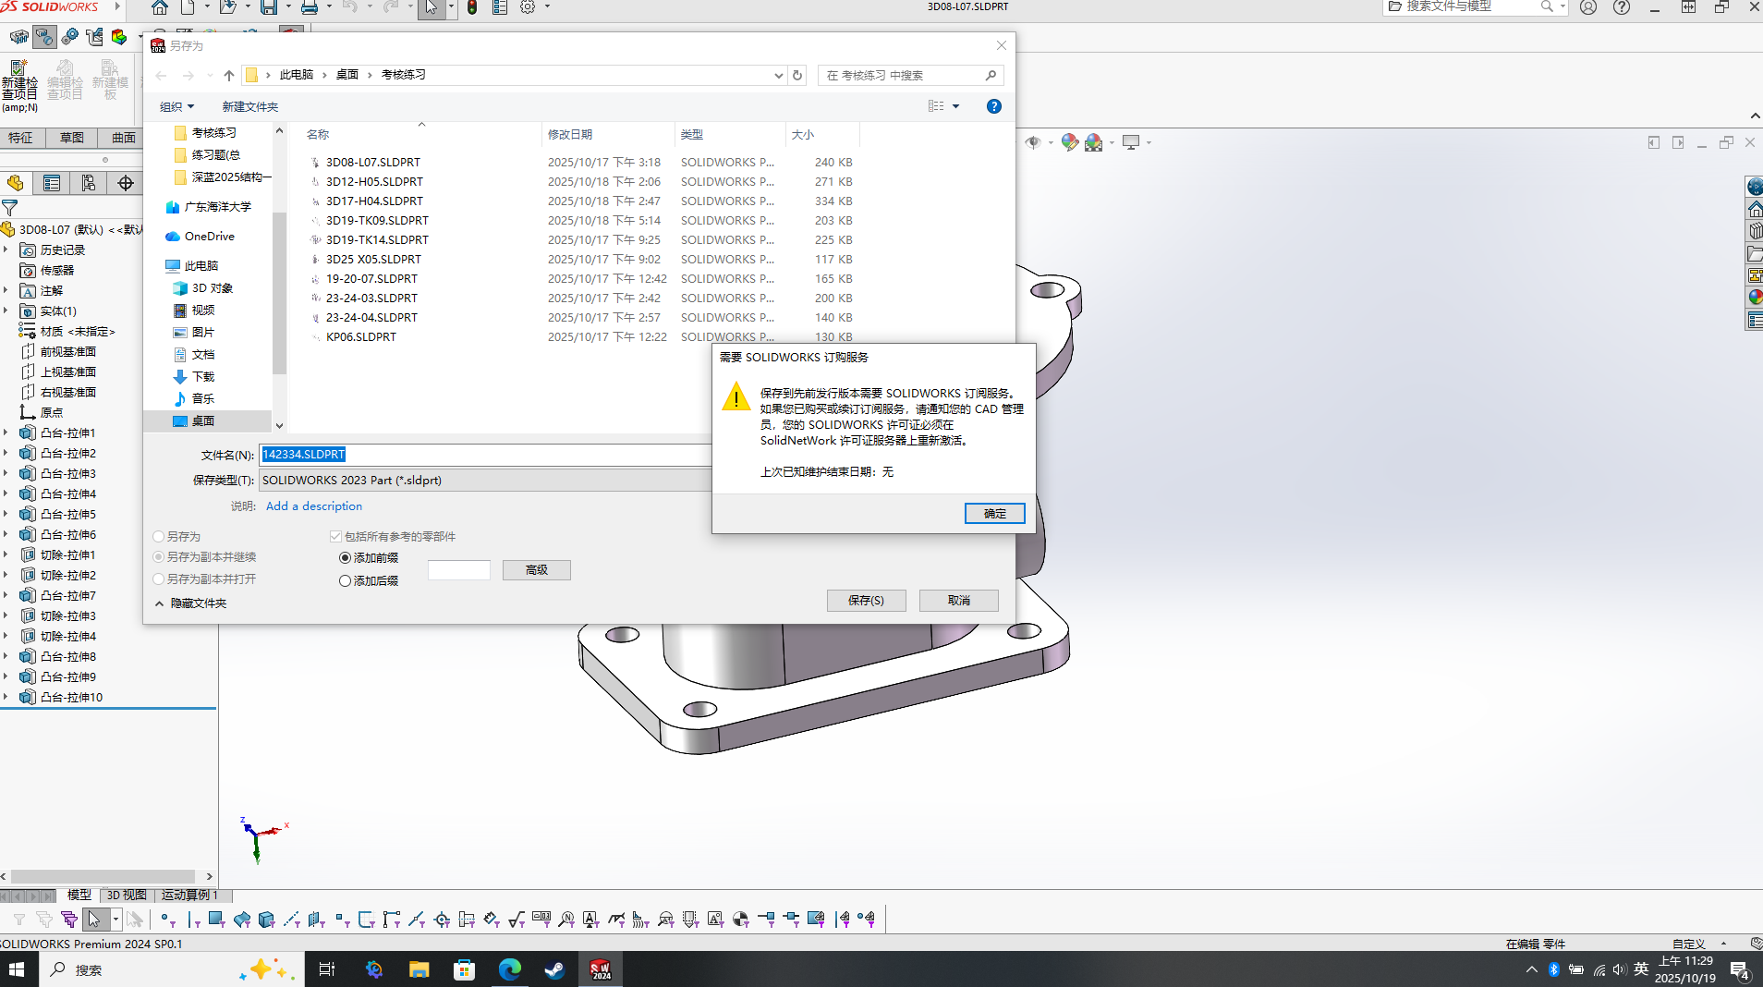This screenshot has height=987, width=1763.
Task: Click the Print icon in top toolbar
Action: point(310,7)
